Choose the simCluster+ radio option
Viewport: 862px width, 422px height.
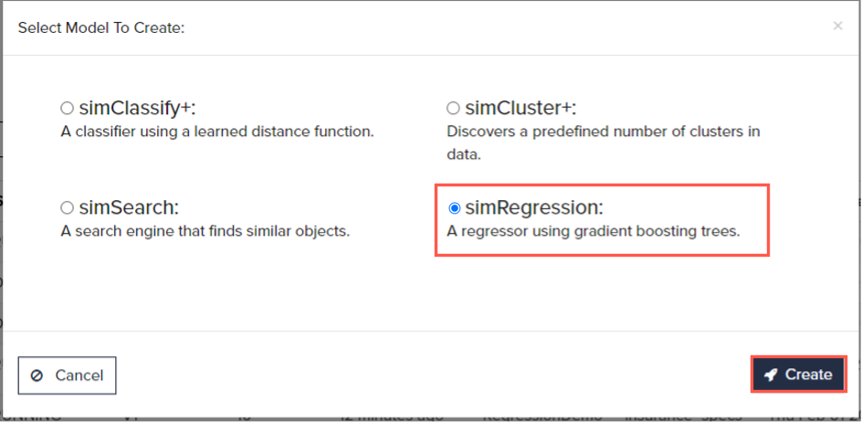point(453,109)
